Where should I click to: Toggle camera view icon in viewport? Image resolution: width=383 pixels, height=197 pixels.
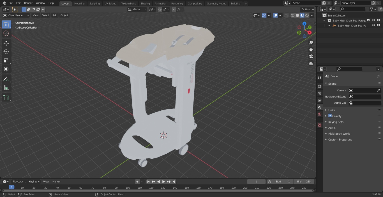[311, 56]
